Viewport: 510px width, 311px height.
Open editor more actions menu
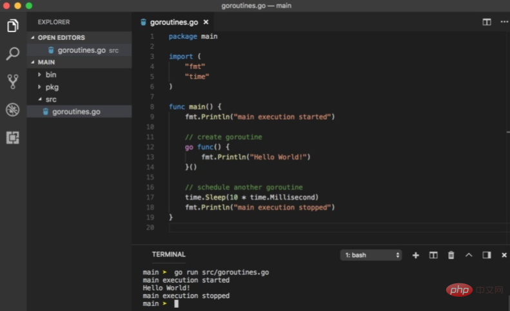[x=504, y=22]
